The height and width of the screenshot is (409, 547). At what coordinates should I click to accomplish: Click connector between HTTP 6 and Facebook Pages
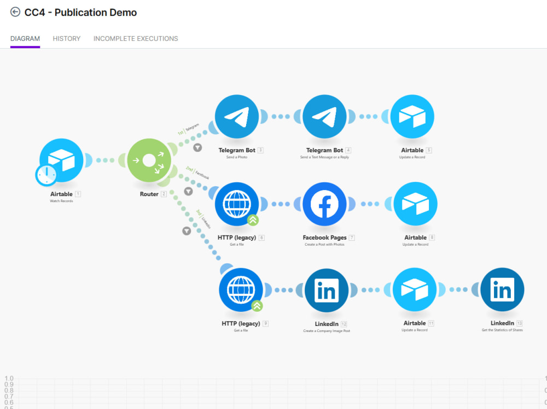[281, 204]
